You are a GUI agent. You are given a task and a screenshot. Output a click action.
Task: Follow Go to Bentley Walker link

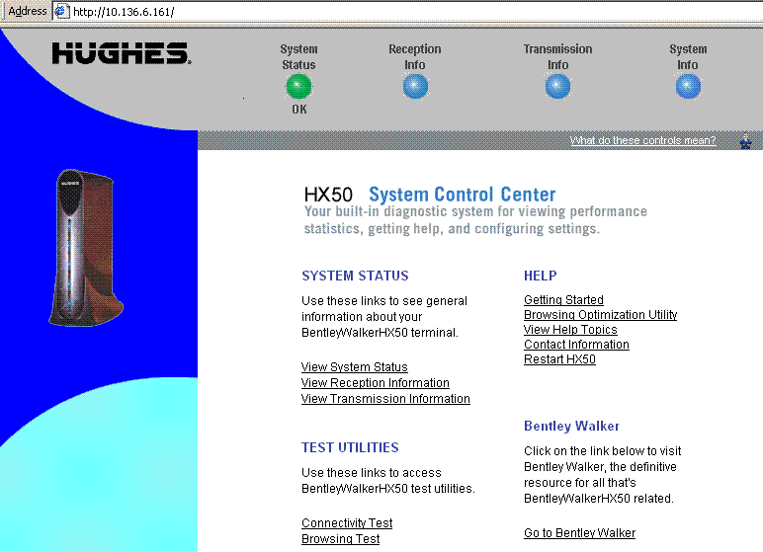point(579,533)
